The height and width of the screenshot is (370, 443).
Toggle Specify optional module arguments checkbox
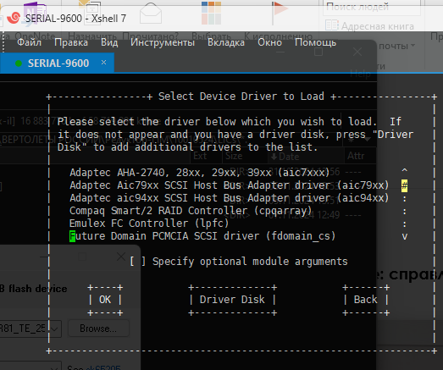[x=137, y=262]
